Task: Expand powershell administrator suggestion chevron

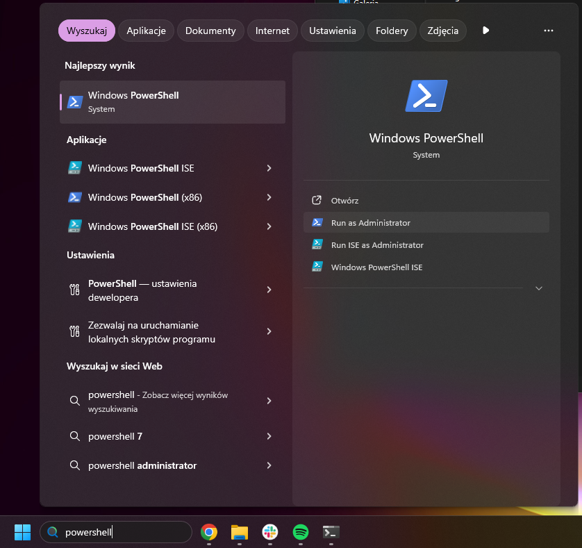Action: pyautogui.click(x=269, y=465)
